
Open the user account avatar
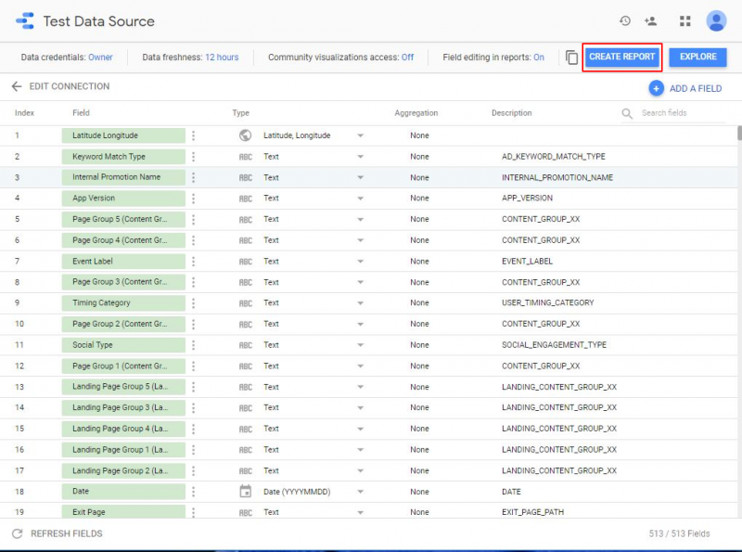tap(716, 20)
